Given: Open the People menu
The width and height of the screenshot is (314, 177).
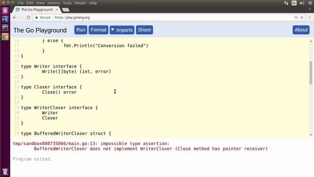Looking at the screenshot, I should [x=80, y=3].
